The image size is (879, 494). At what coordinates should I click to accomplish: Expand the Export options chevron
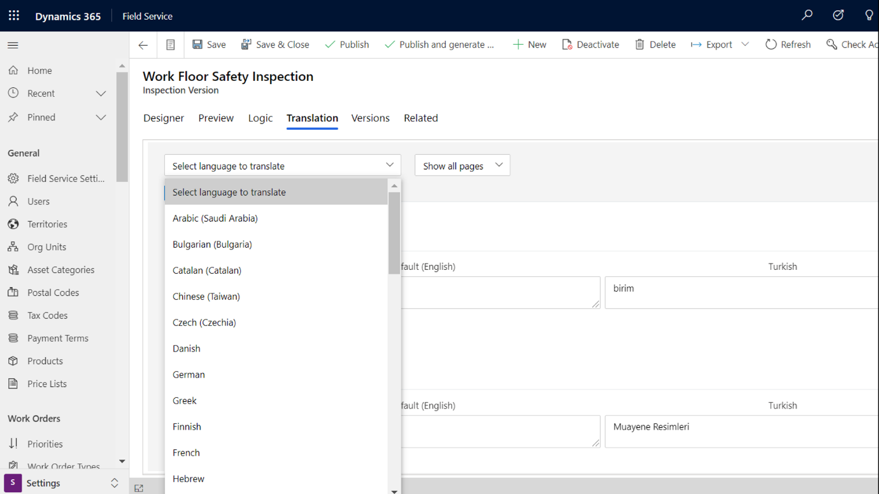pos(743,44)
